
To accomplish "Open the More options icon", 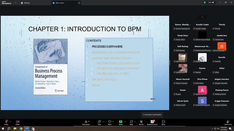I will point(163,122).
